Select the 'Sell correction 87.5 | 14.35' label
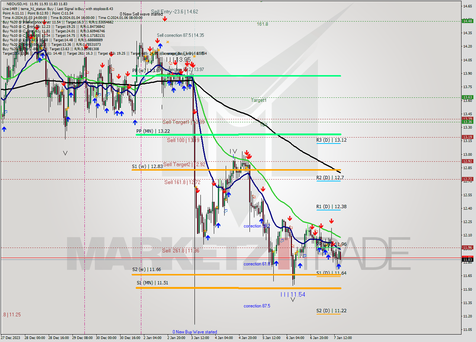 pos(180,35)
